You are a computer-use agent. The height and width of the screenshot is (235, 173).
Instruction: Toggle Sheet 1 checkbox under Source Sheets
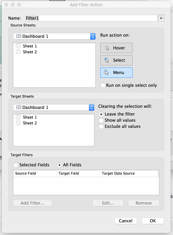pos(18,46)
